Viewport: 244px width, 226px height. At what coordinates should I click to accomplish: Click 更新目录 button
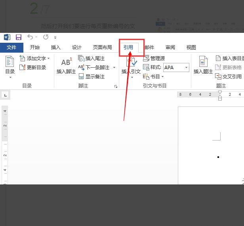point(32,68)
